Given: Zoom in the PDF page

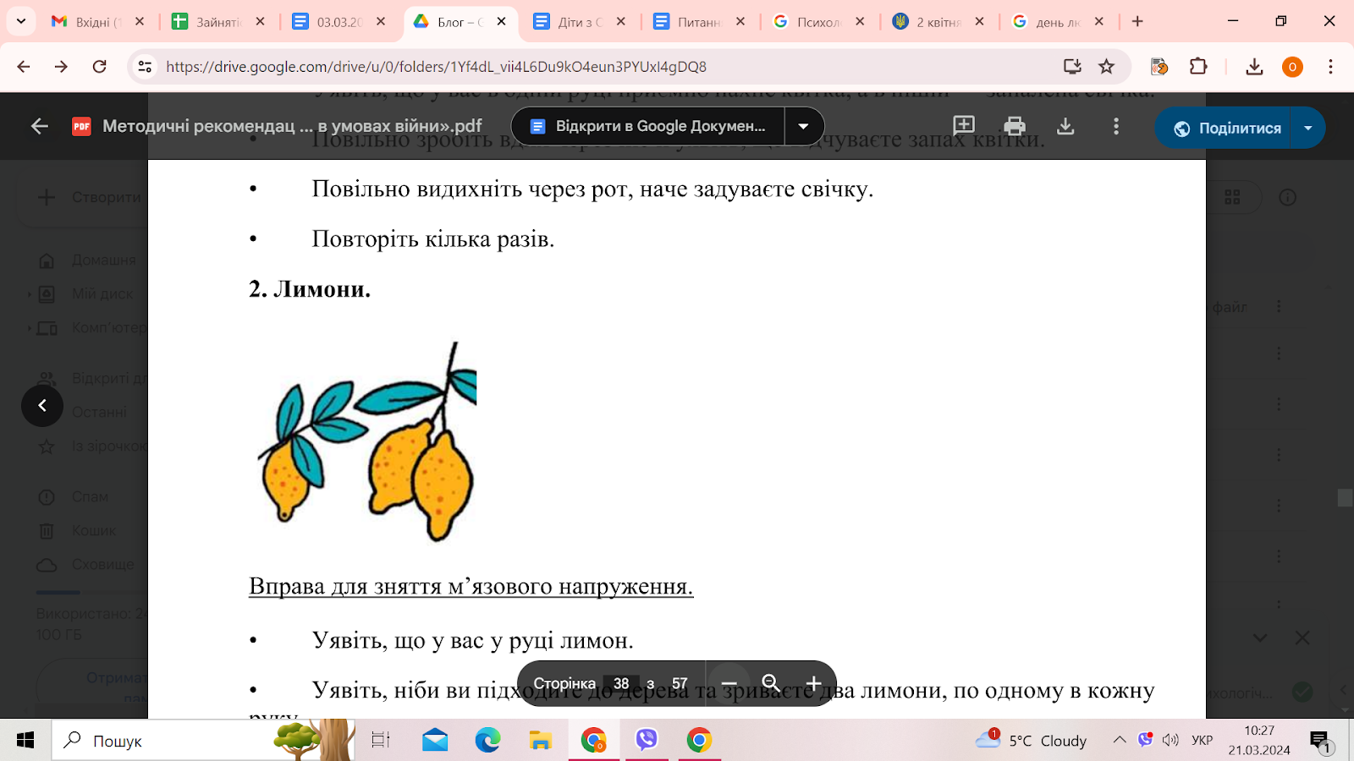Looking at the screenshot, I should (x=813, y=683).
